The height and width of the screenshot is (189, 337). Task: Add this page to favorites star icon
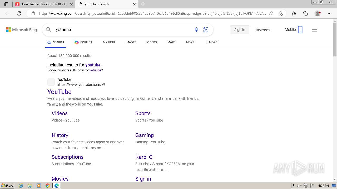tap(280, 13)
